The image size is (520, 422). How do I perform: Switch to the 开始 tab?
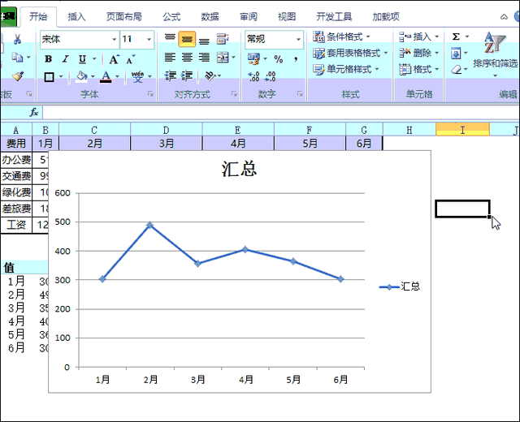(38, 16)
